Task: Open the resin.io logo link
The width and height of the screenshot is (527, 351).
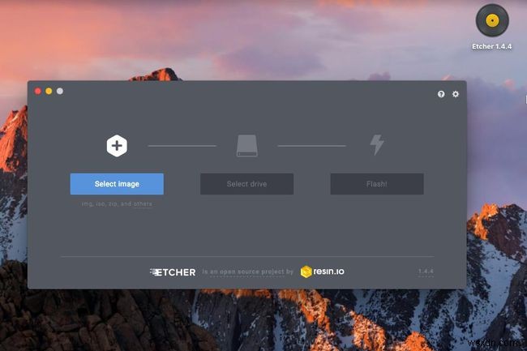Action: point(323,272)
